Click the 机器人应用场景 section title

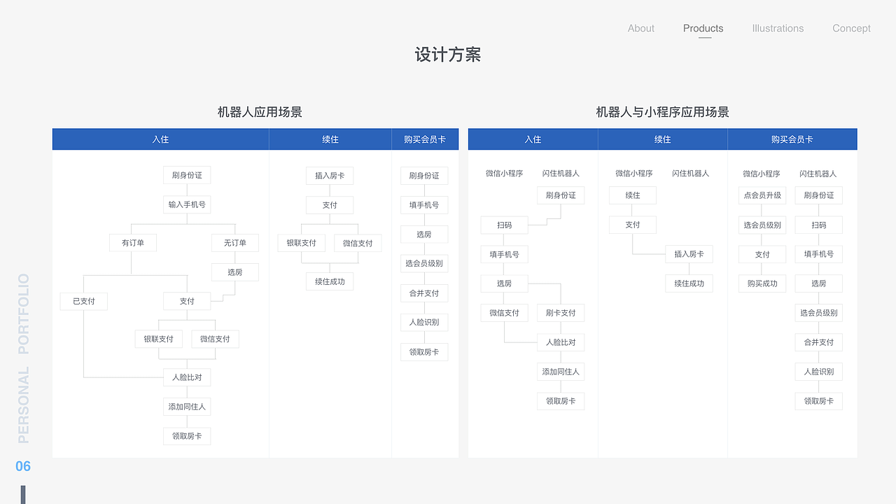pos(260,112)
